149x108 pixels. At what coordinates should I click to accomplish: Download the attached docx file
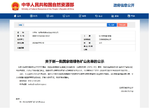[x=32, y=102]
